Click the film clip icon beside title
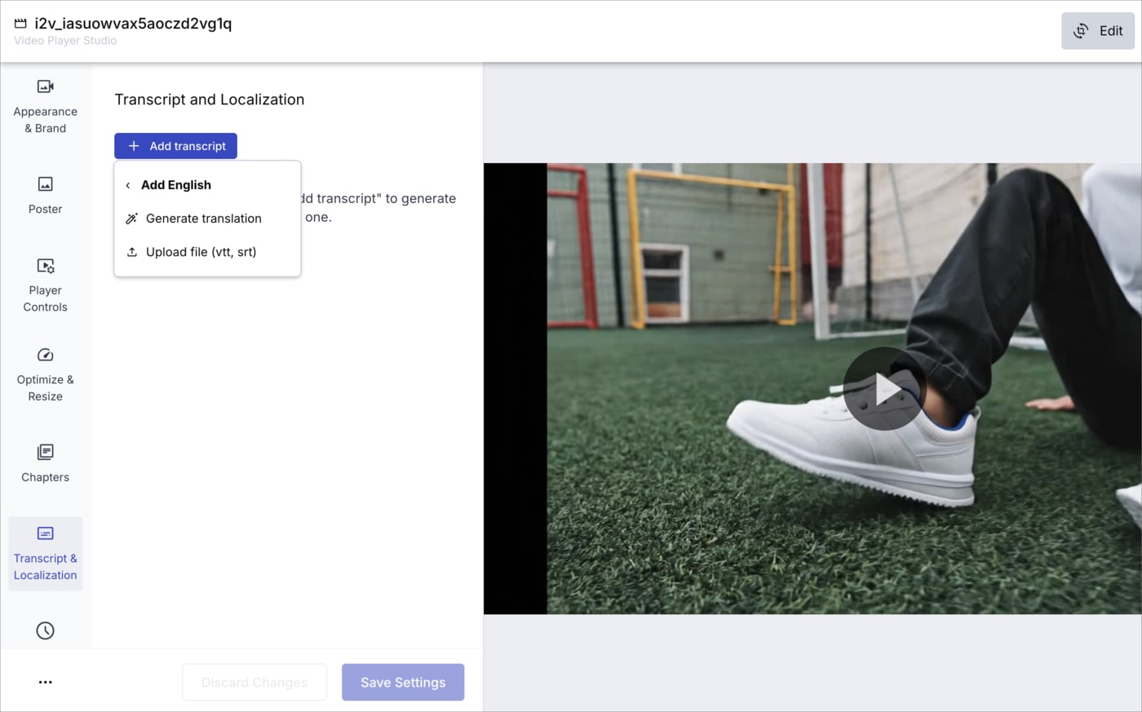 coord(20,24)
